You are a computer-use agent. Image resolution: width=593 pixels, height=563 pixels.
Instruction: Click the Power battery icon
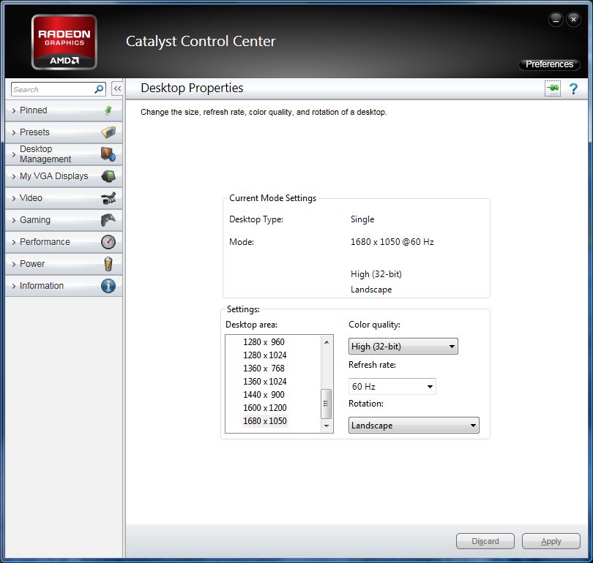(x=108, y=263)
